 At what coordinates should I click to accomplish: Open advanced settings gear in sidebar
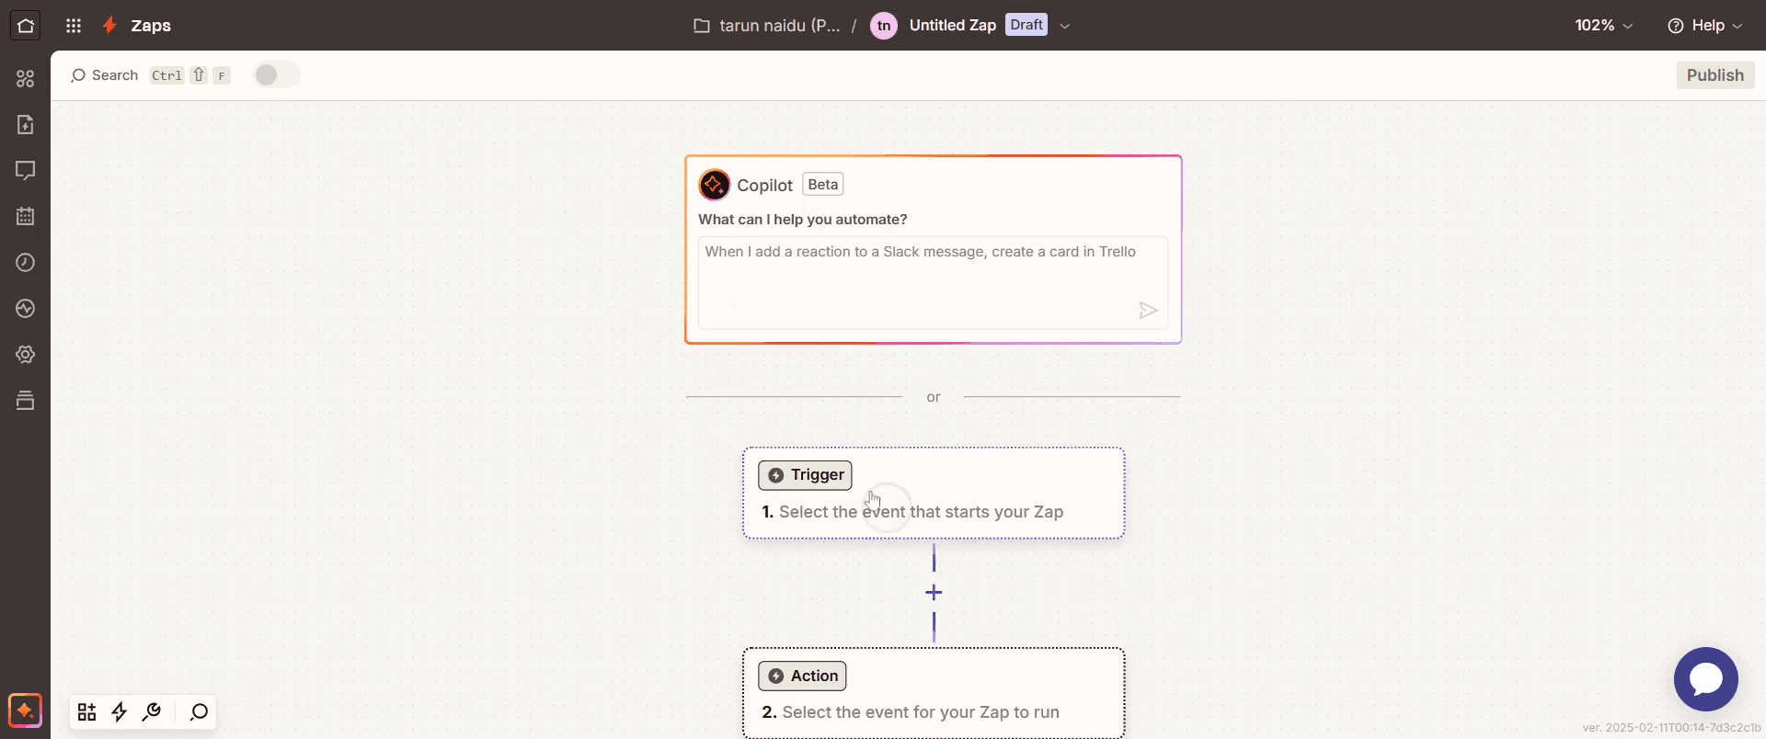25,355
